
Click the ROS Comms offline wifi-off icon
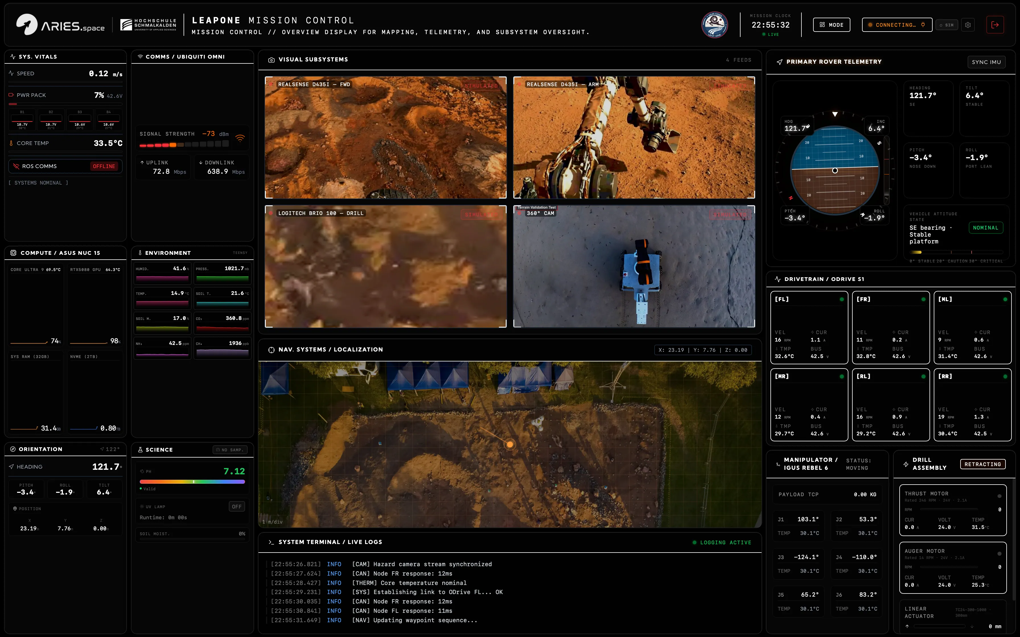click(16, 166)
